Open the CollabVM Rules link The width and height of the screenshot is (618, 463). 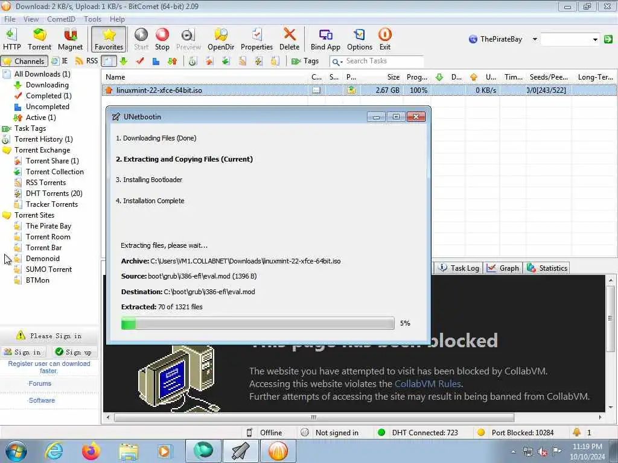pos(428,384)
